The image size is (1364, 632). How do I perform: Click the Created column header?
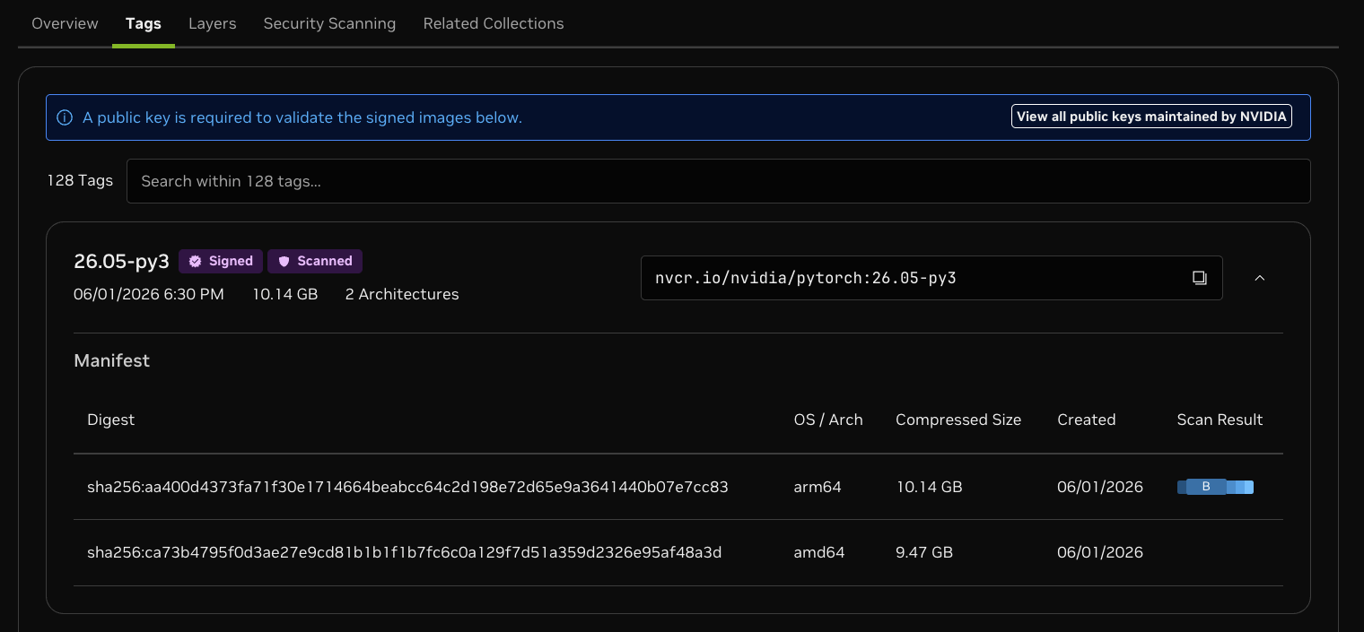point(1087,420)
